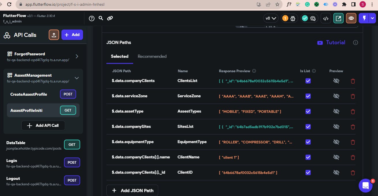
Task: Open the v8 version dropdown
Action: [271, 18]
